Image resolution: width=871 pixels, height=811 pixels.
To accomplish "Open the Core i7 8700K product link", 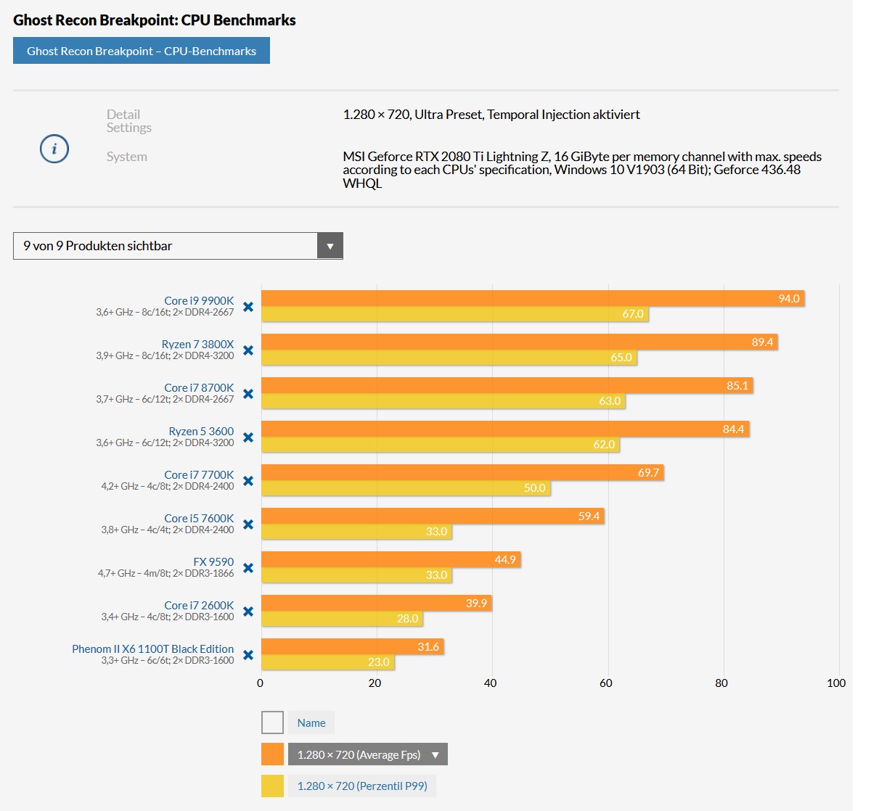I will (200, 387).
